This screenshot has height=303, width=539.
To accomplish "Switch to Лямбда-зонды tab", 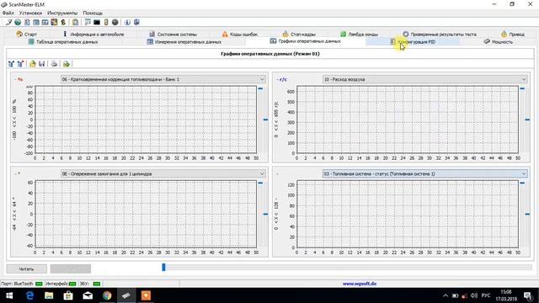I will [359, 34].
